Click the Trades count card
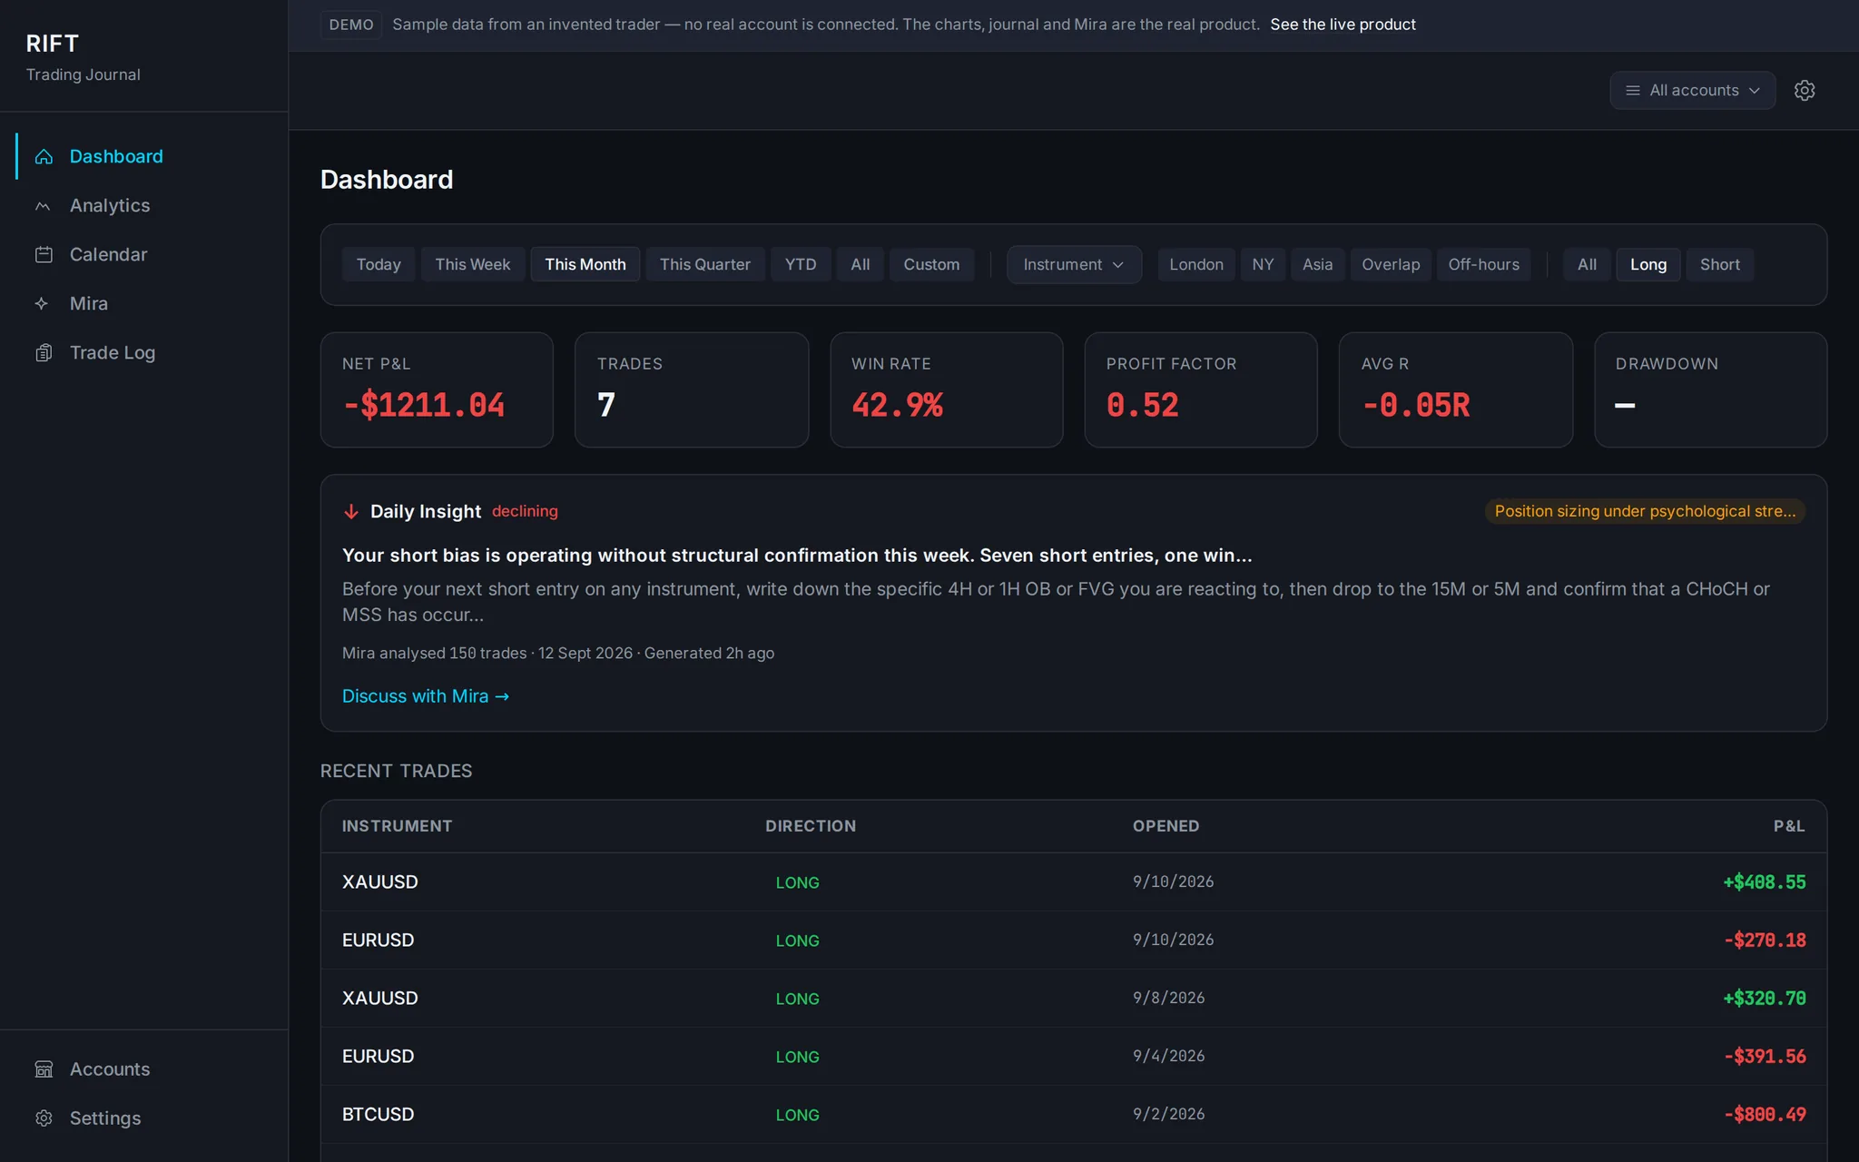Viewport: 1859px width, 1162px height. (692, 389)
